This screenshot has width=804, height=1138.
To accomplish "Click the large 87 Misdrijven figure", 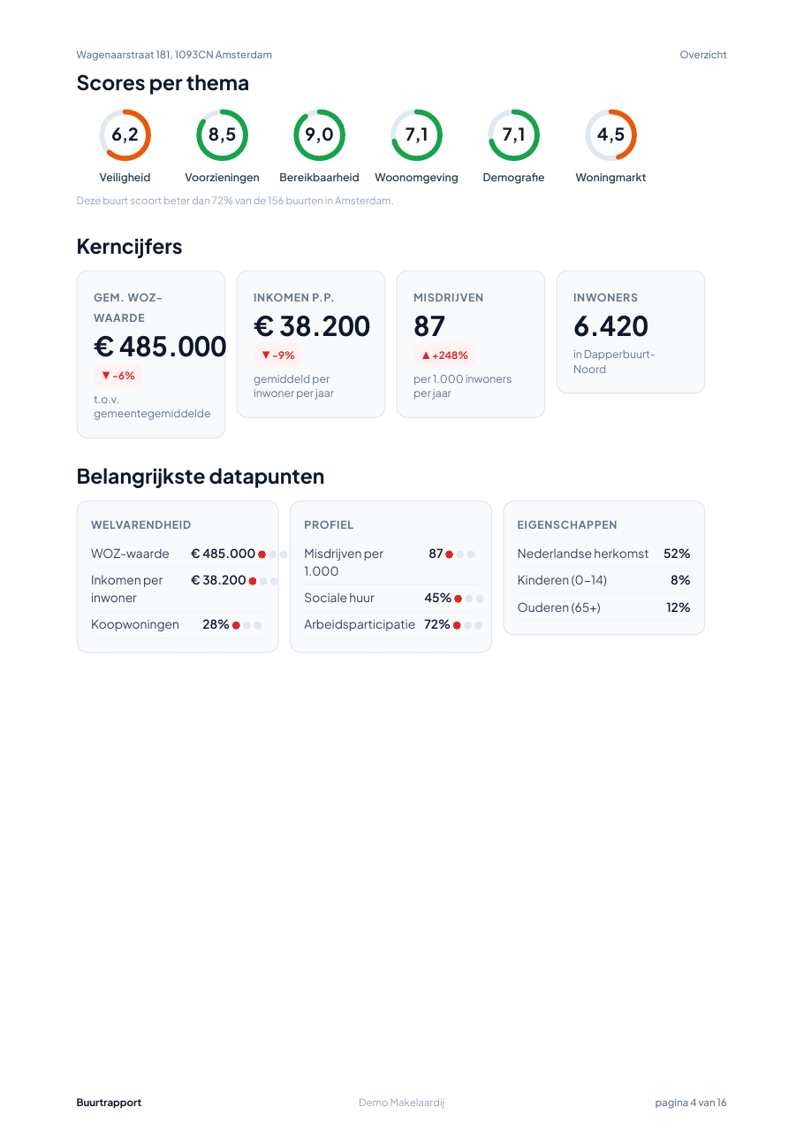I will point(429,326).
